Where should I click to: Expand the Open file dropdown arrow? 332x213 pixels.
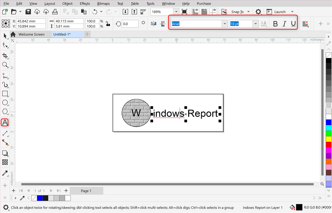tap(20, 12)
